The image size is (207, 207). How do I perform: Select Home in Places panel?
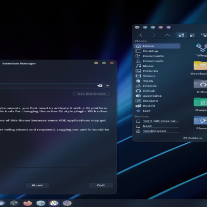[157, 46]
